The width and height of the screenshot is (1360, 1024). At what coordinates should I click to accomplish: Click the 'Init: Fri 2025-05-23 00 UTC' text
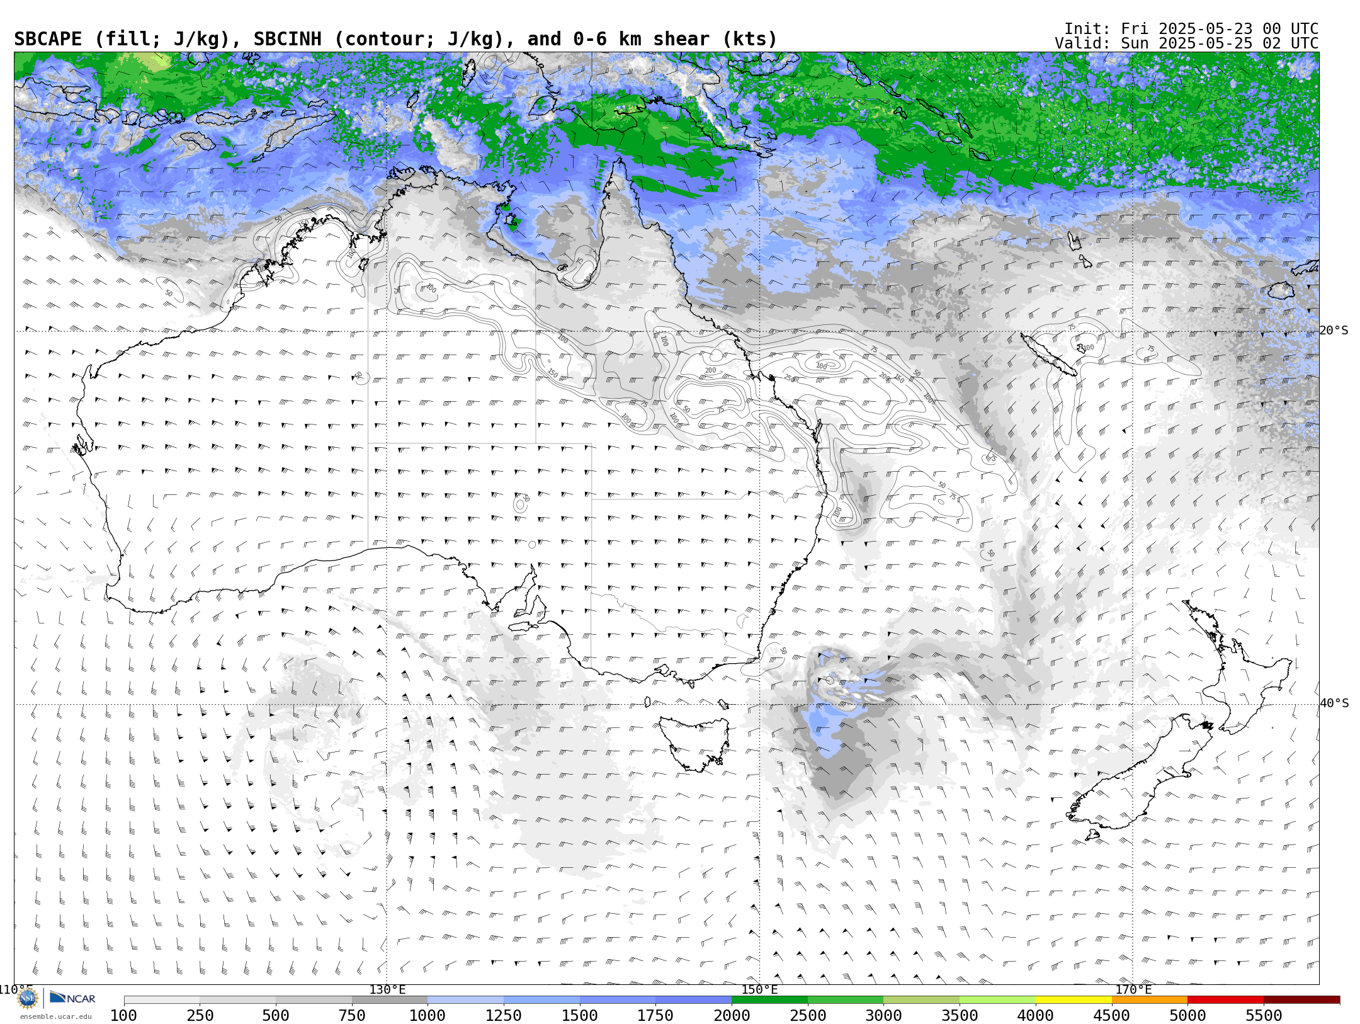click(x=1191, y=29)
